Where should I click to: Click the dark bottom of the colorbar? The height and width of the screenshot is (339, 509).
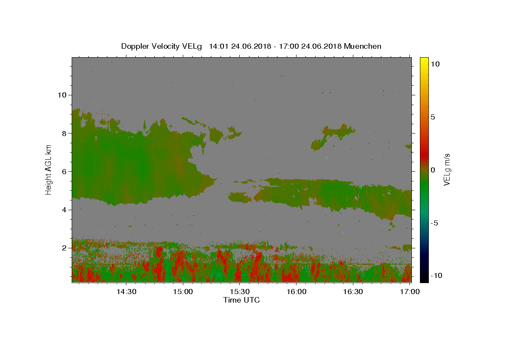(x=424, y=275)
